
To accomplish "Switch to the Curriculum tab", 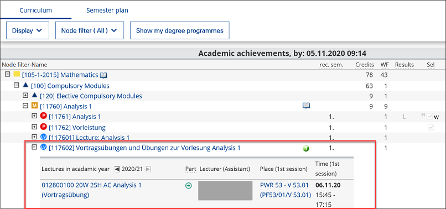I will coord(35,11).
